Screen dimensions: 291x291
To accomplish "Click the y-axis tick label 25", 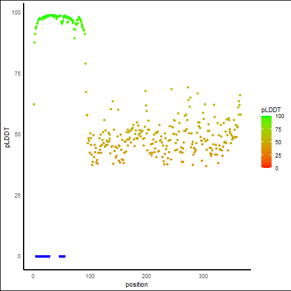I will [18, 195].
